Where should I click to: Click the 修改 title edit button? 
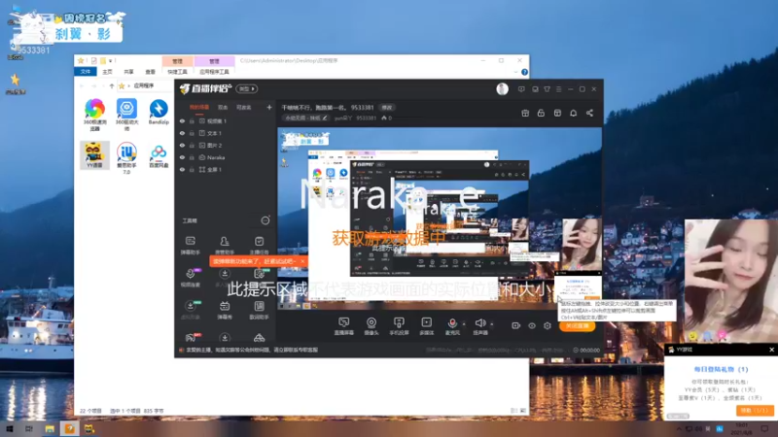coord(386,107)
